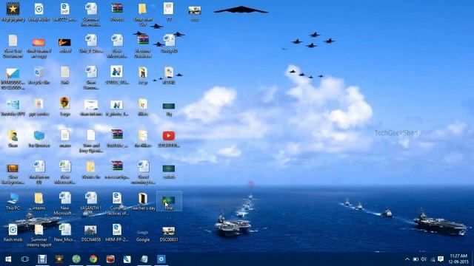Open the Windows Start menu
The width and height of the screenshot is (474, 266).
tap(8, 259)
